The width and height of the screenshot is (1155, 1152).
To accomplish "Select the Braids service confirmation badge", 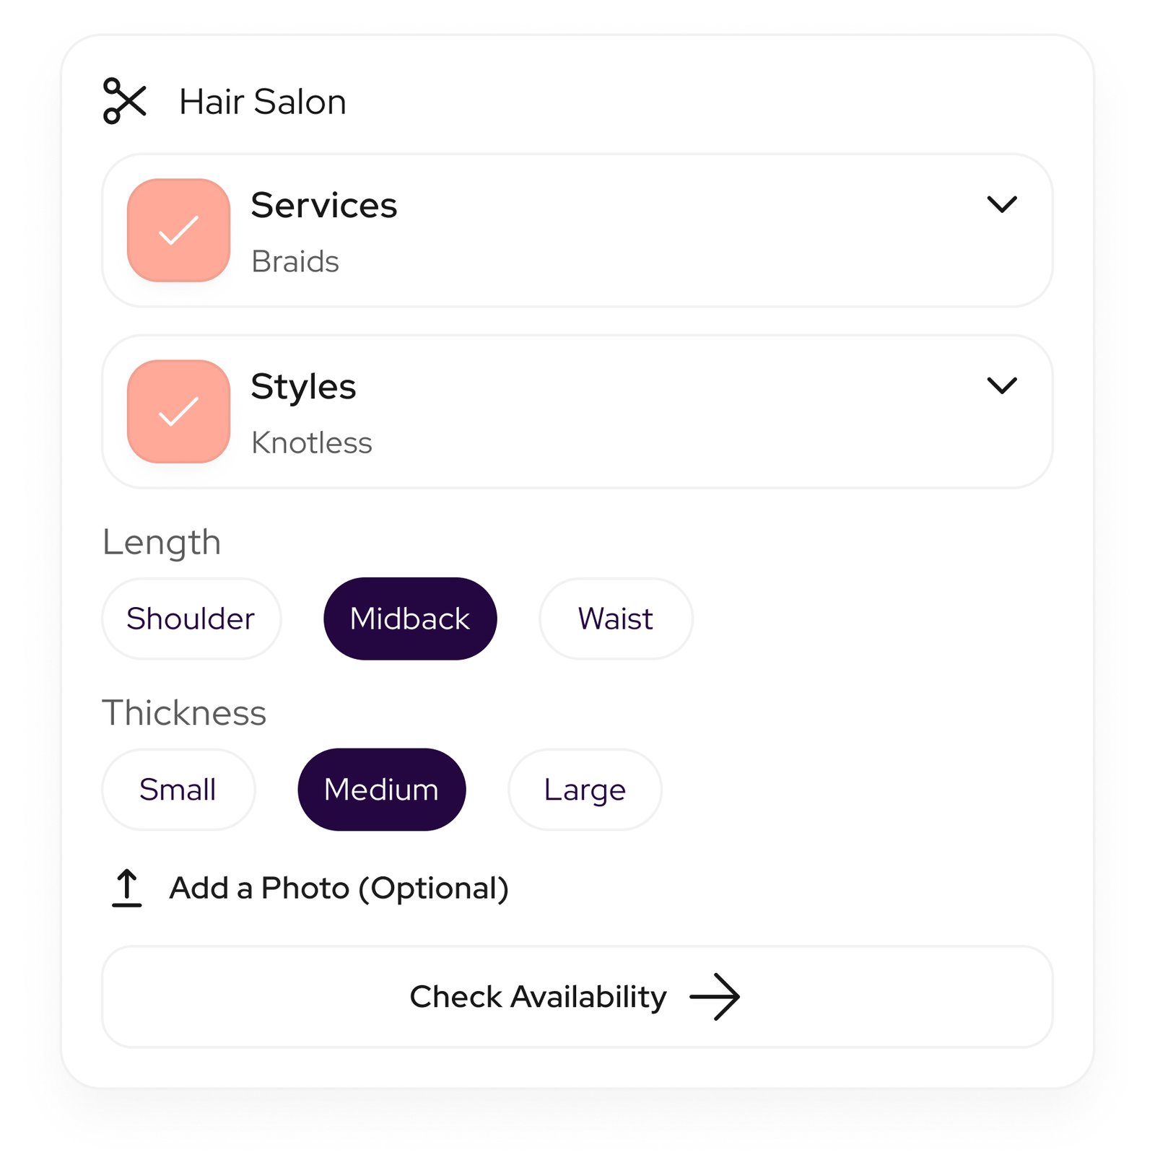I will 178,232.
